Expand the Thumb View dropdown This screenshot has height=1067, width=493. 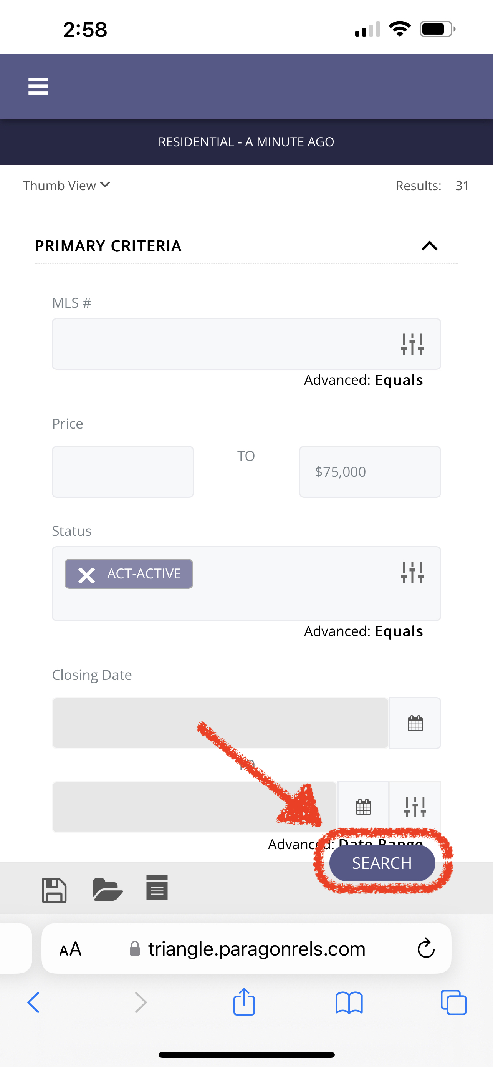click(67, 185)
